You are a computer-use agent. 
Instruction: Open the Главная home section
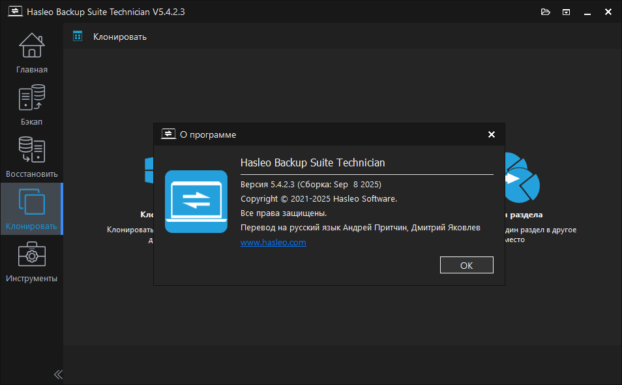[x=32, y=53]
